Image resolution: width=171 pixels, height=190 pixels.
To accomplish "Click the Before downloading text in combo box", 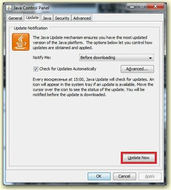I will 98,58.
